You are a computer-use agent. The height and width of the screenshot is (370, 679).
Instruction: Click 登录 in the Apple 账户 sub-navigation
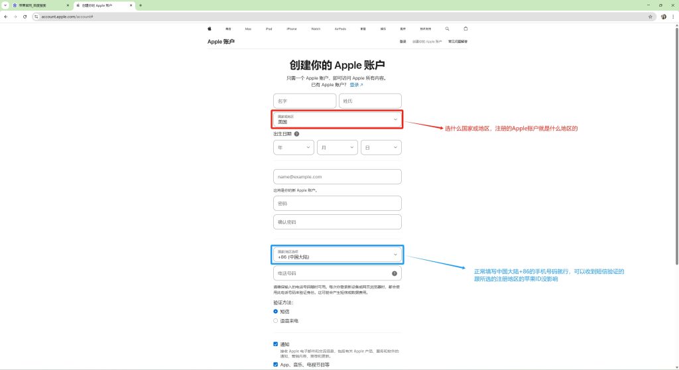[x=402, y=42]
